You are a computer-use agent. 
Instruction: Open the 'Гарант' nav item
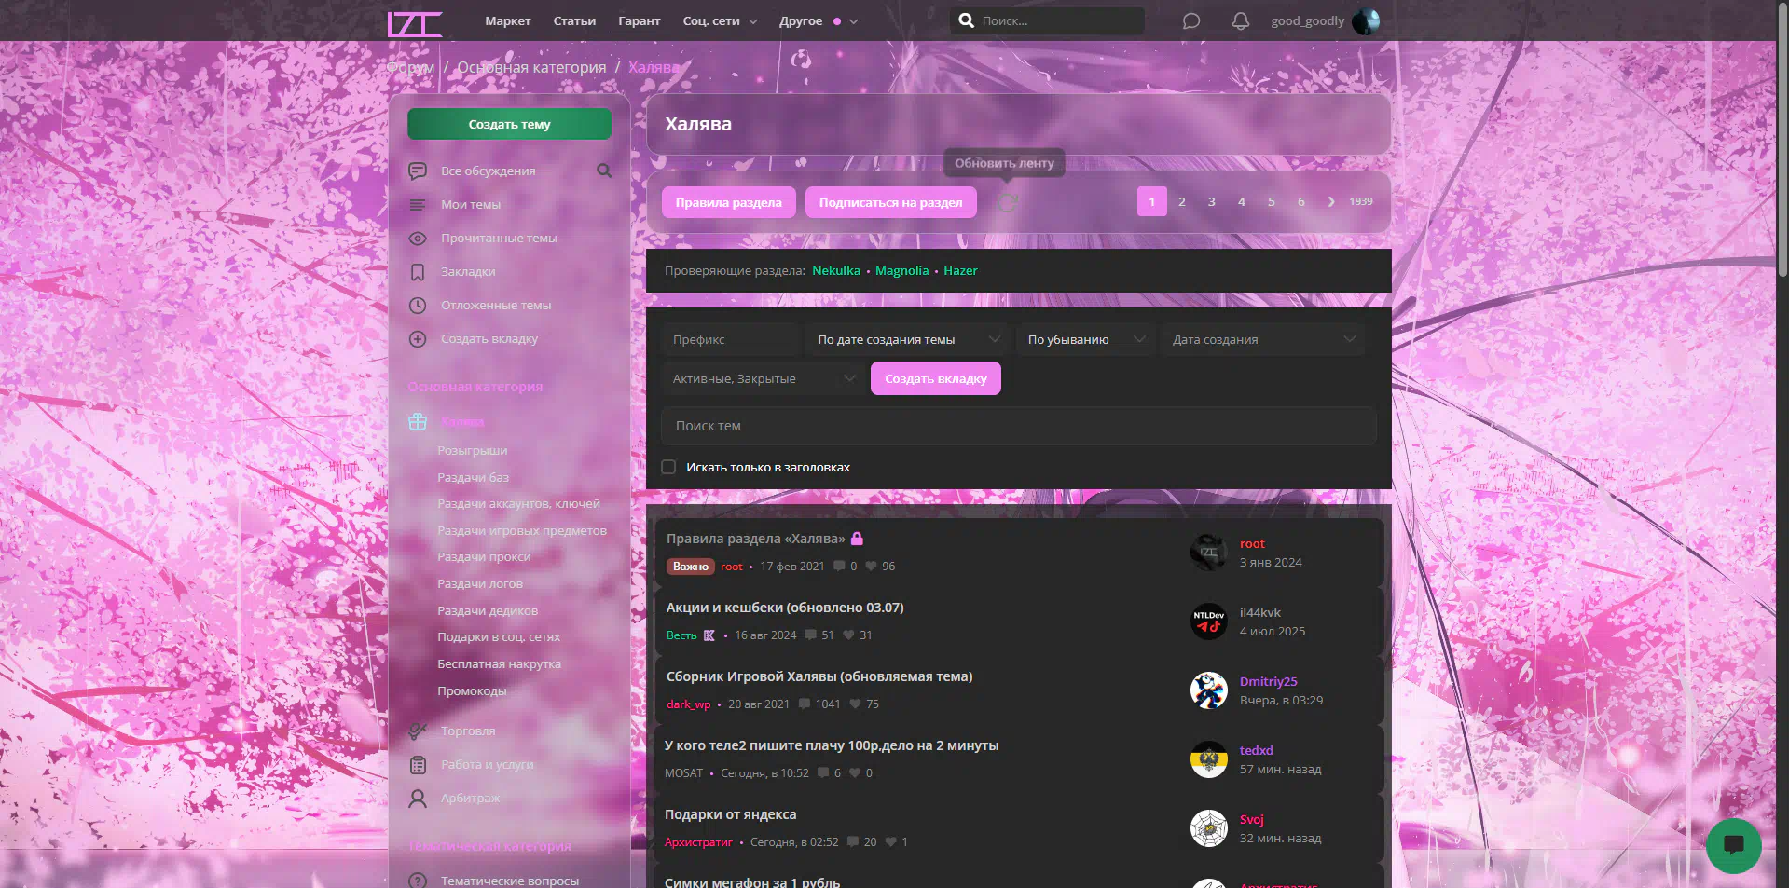639,20
